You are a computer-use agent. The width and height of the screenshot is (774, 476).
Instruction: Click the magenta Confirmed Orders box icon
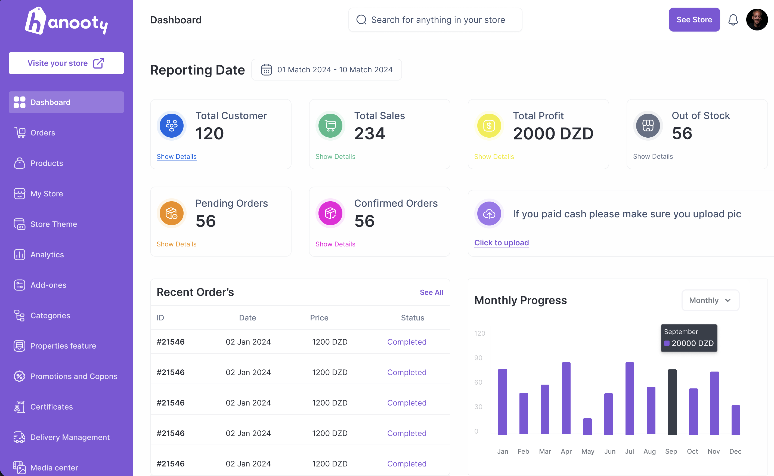330,213
